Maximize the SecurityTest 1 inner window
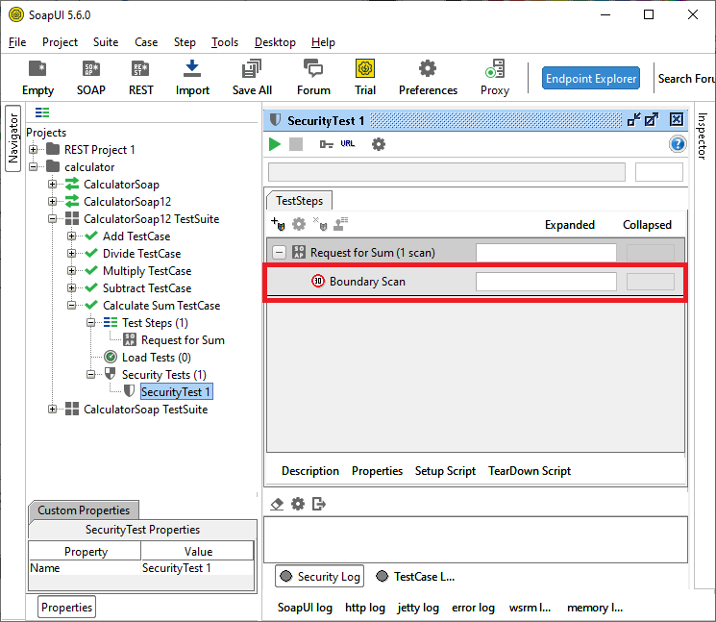 [652, 120]
